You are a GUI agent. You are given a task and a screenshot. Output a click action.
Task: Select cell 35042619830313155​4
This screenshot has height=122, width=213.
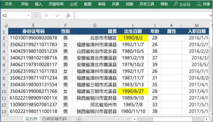point(33,85)
